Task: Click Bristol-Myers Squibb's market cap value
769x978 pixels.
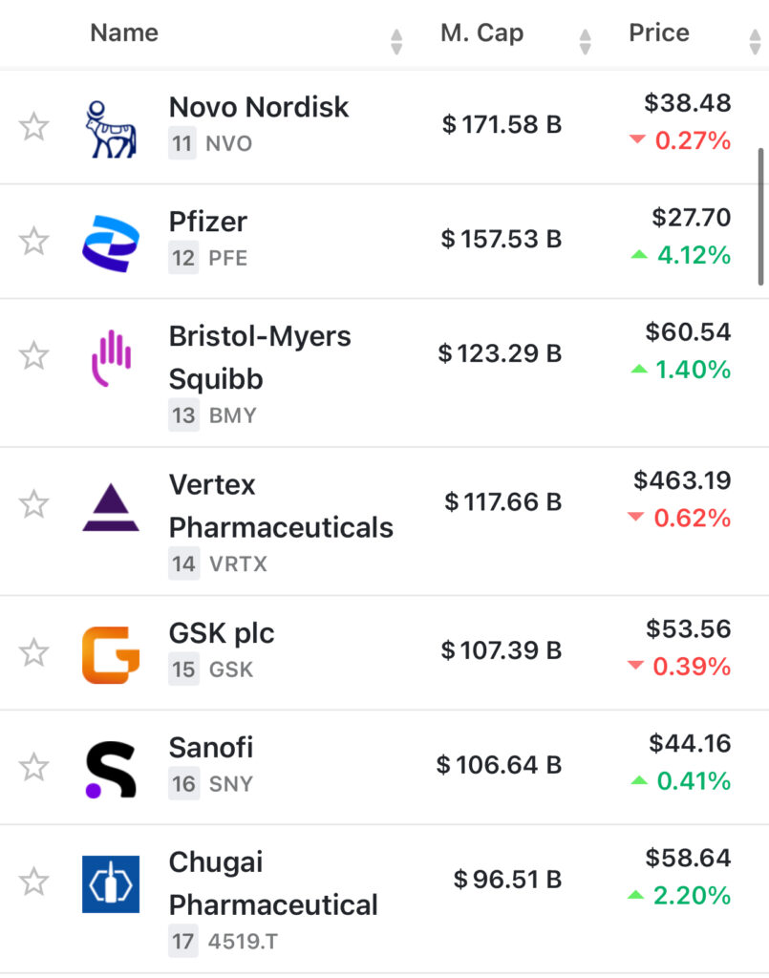Action: tap(500, 354)
